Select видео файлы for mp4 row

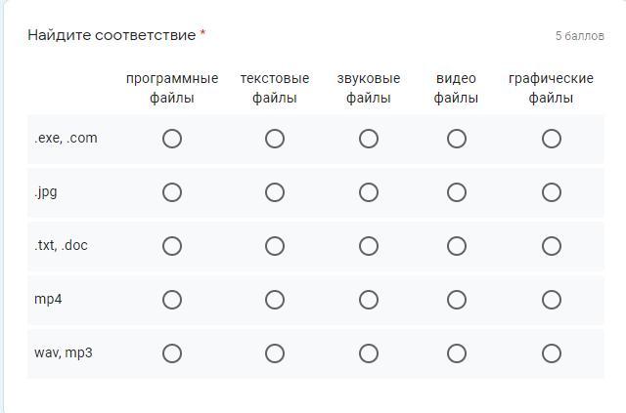[457, 300]
